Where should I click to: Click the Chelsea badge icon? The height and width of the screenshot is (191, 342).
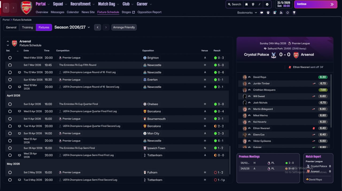tap(145, 104)
